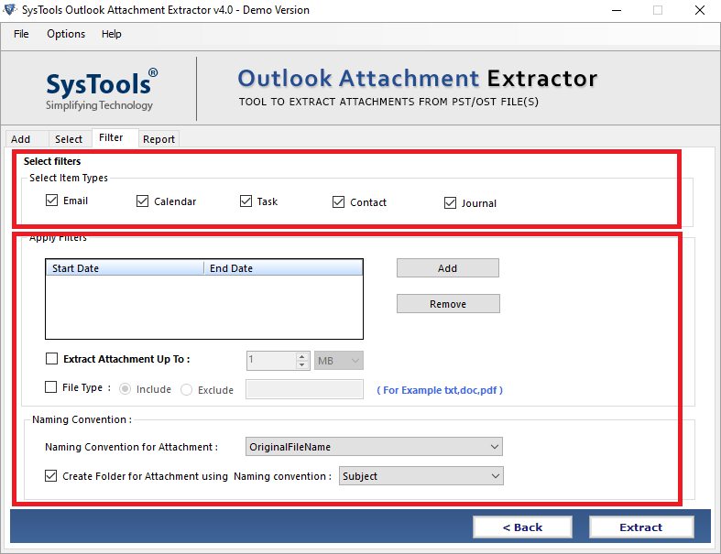Click the Back button
The width and height of the screenshot is (721, 554).
[522, 527]
